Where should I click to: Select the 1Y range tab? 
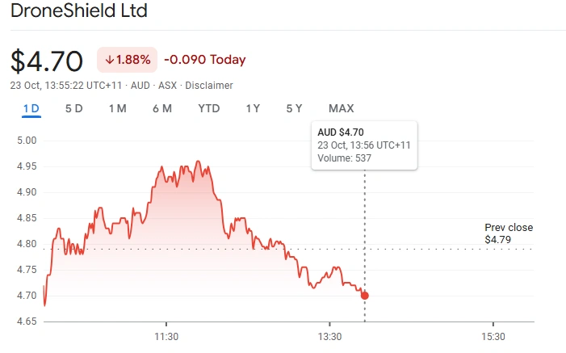[253, 109]
